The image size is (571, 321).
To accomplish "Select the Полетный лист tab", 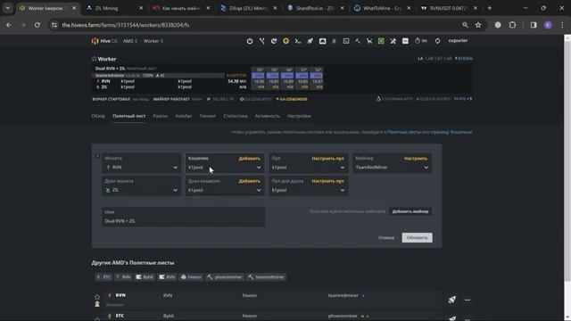I will coord(128,116).
